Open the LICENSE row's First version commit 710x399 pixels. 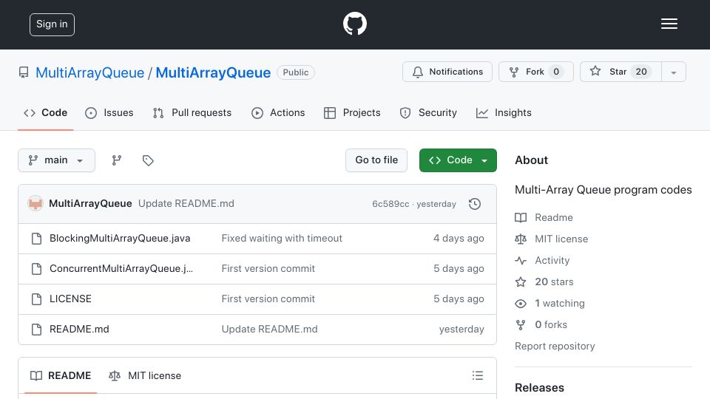(268, 299)
